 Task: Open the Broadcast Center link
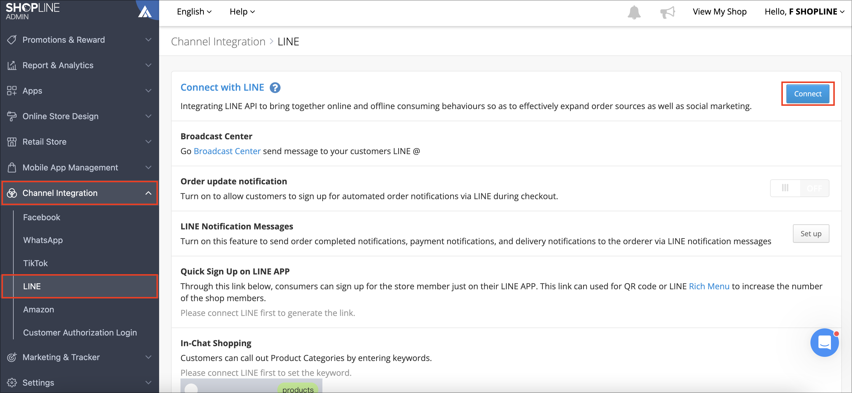(227, 151)
